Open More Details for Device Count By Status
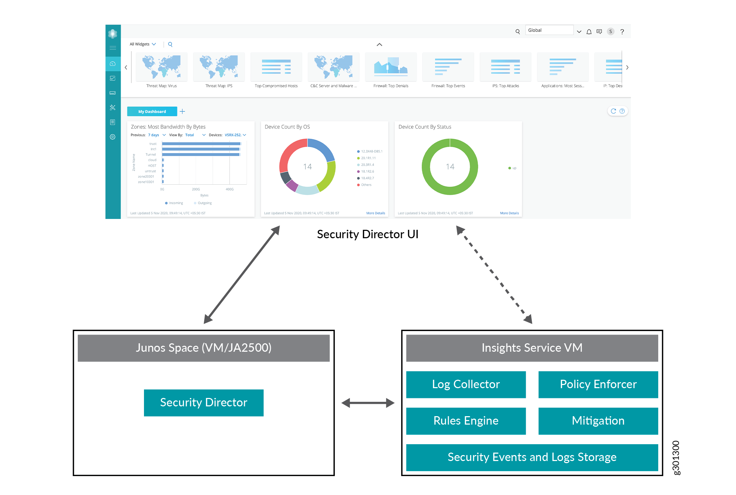736x495 pixels. pyautogui.click(x=509, y=213)
